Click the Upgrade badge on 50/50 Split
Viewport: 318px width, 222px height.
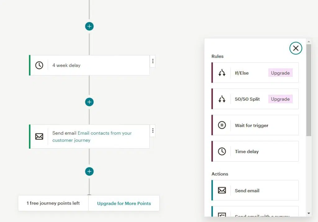coord(280,99)
